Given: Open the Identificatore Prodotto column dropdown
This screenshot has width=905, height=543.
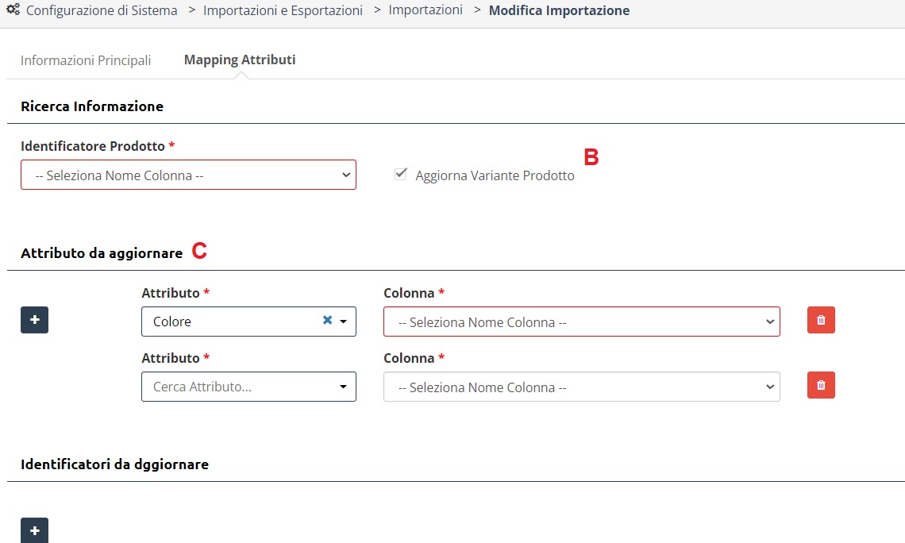Looking at the screenshot, I should coord(188,175).
